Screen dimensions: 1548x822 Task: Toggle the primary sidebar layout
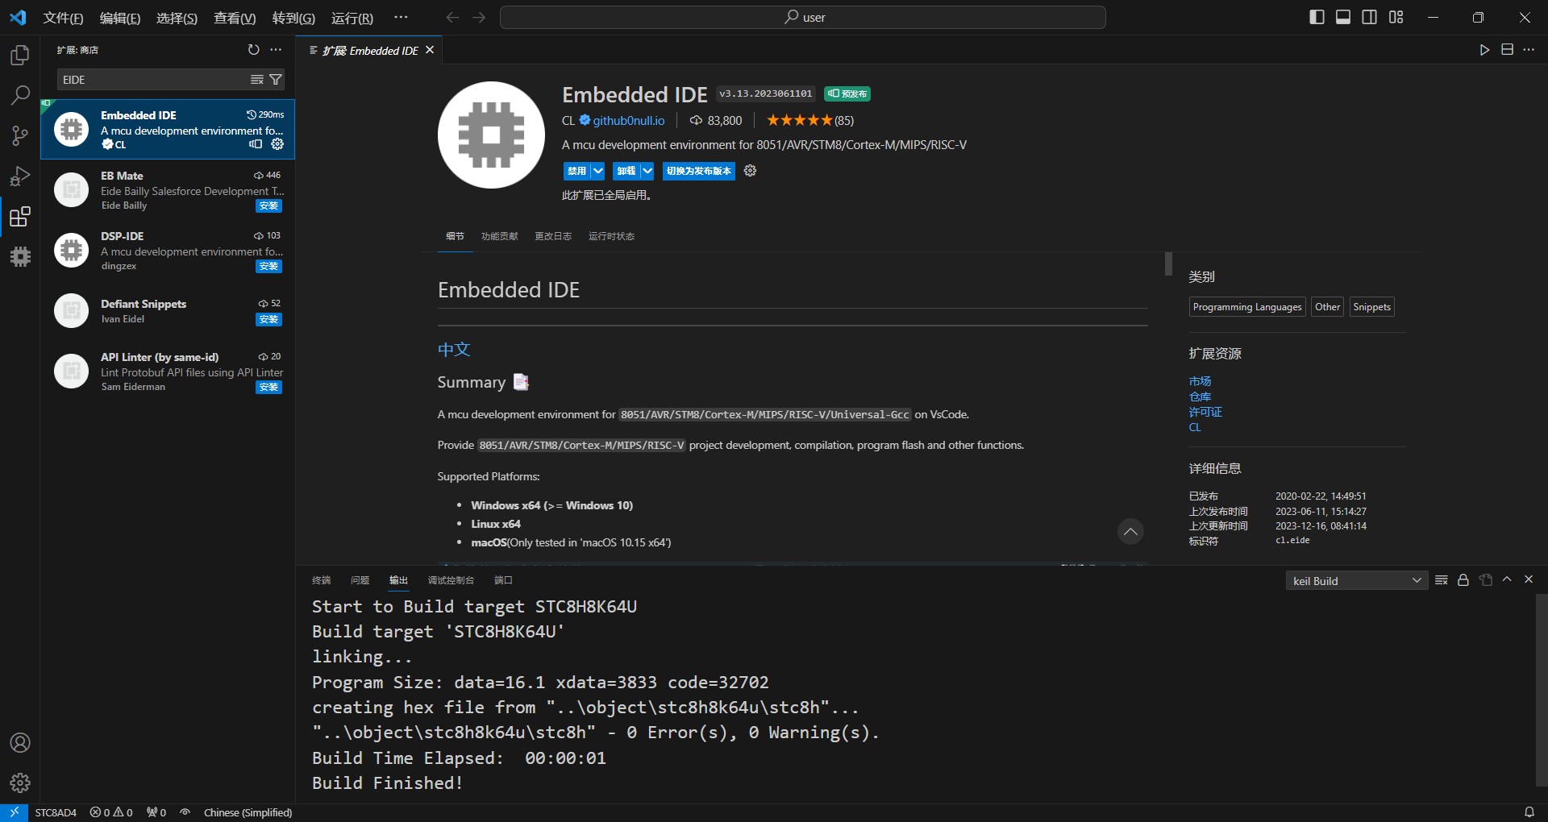(1317, 17)
